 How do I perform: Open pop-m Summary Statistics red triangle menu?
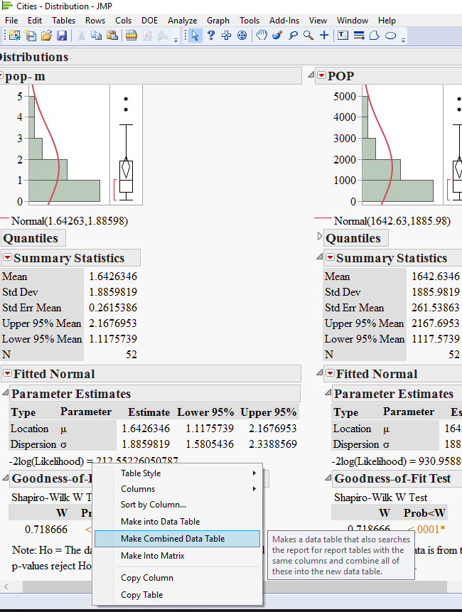[7, 257]
